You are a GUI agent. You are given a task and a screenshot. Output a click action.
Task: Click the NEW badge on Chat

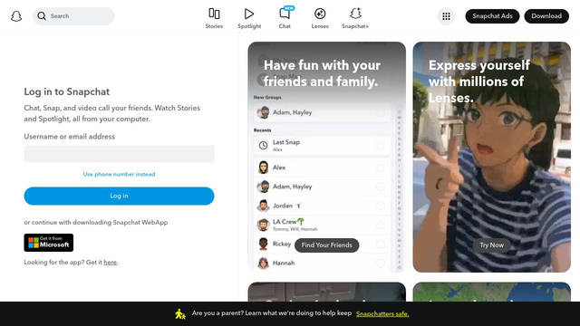(x=289, y=8)
